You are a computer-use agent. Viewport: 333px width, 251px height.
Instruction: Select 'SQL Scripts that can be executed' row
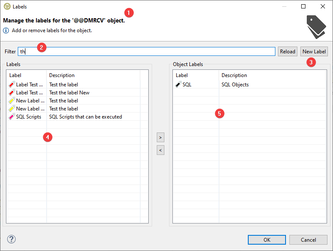[85, 117]
